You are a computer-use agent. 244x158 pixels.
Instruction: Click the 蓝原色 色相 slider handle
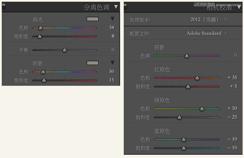184,139
